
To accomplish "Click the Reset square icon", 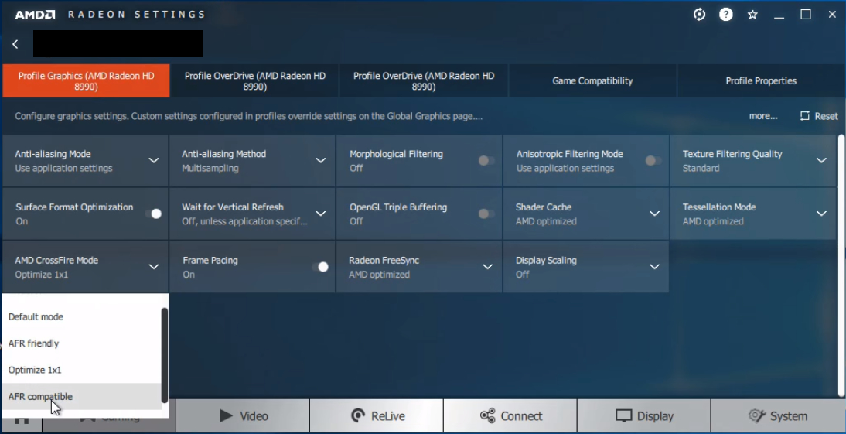I will 805,116.
